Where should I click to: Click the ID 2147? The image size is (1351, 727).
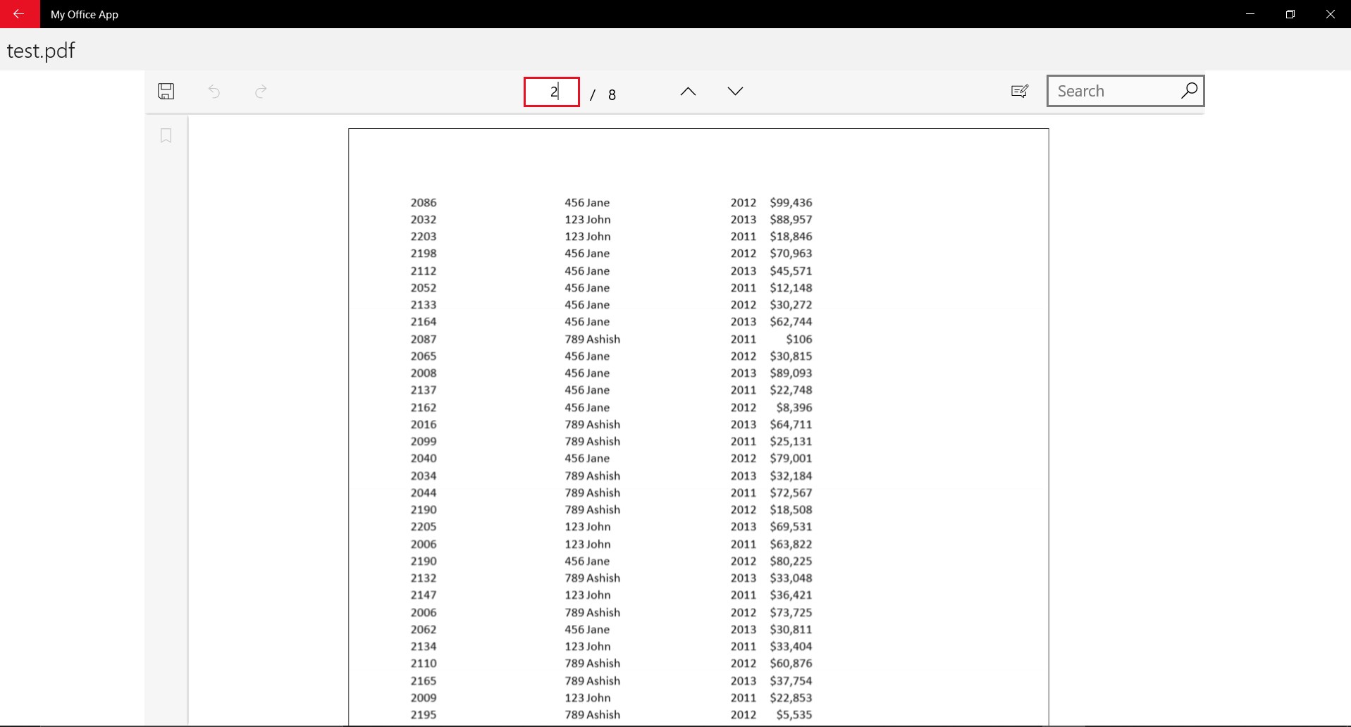pyautogui.click(x=424, y=595)
